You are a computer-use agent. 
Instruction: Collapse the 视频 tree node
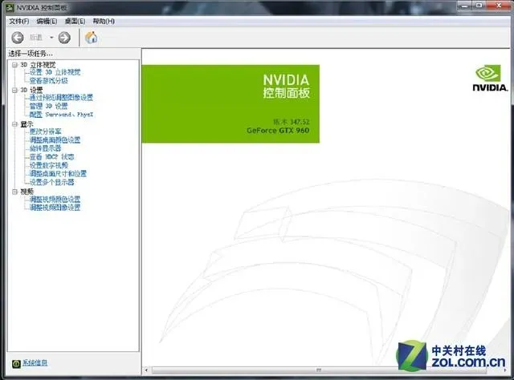(14, 192)
